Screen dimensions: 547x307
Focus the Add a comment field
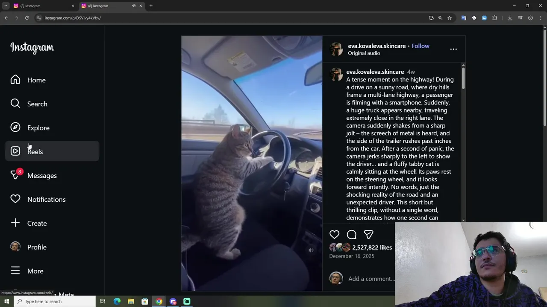(x=371, y=278)
